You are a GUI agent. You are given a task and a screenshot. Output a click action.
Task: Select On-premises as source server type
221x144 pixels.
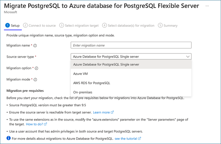[131, 92]
